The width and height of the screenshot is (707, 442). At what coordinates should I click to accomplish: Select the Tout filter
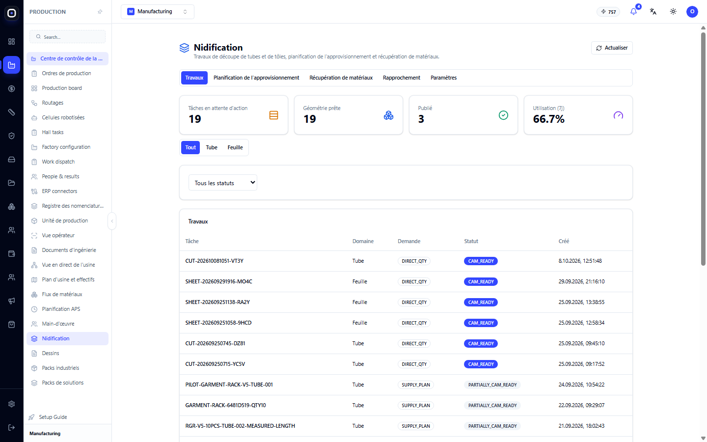(x=190, y=147)
